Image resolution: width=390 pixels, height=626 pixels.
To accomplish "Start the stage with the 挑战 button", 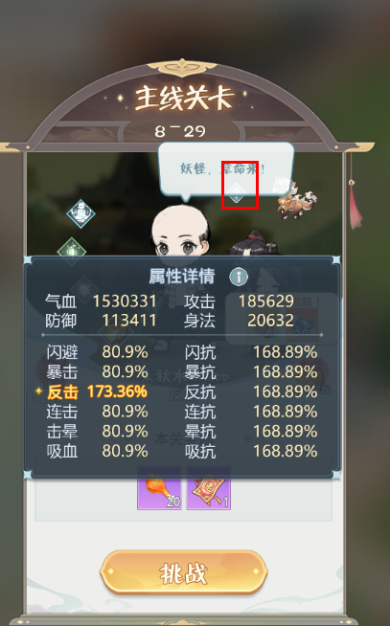I will (x=184, y=572).
